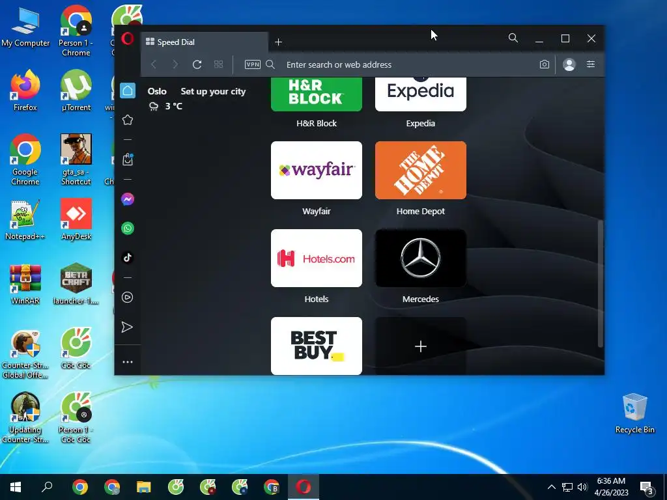Screen dimensions: 667x500
Task: Select the Home sidebar icon
Action: pyautogui.click(x=128, y=90)
